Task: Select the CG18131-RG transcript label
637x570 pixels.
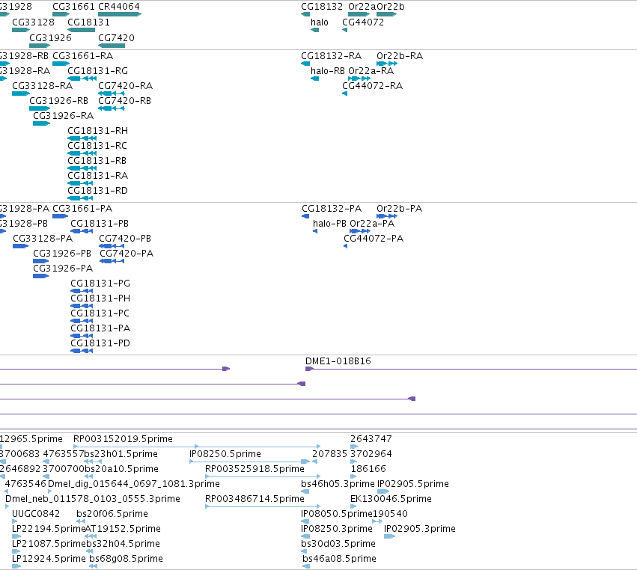Action: [x=97, y=71]
